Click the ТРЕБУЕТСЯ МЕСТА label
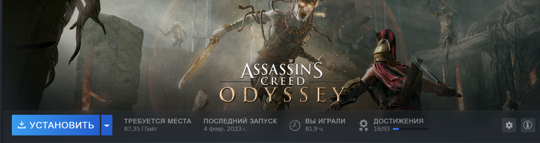 pyautogui.click(x=158, y=121)
